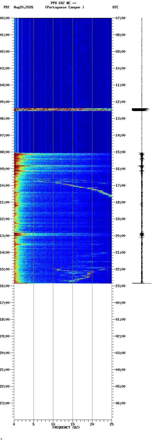The image size is (154, 442).
Task: Click the frequency axis tick label '5'
Action: pos(33,424)
